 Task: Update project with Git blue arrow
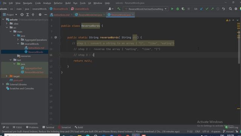pyautogui.click(x=201, y=9)
